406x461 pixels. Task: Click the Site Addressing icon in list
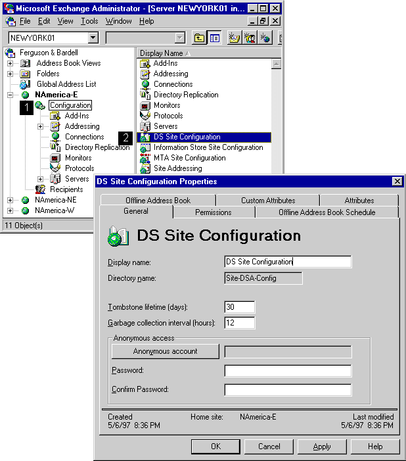[145, 169]
